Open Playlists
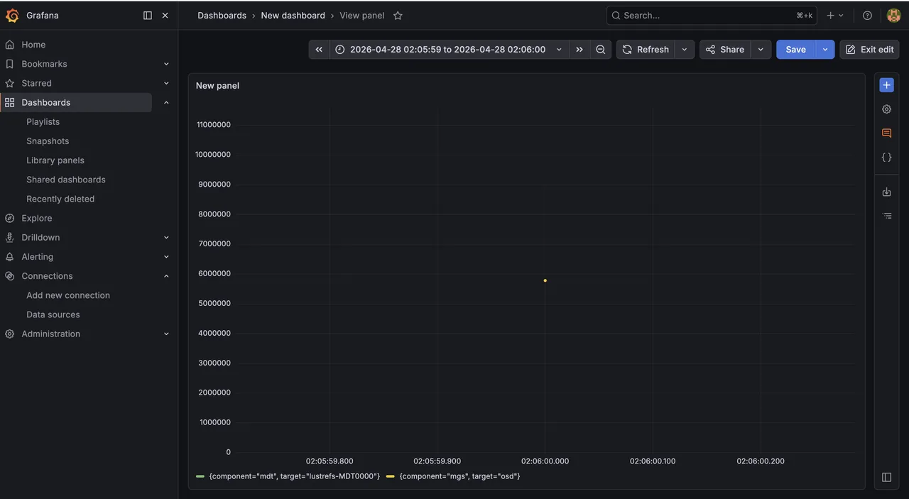The image size is (909, 499). [43, 122]
